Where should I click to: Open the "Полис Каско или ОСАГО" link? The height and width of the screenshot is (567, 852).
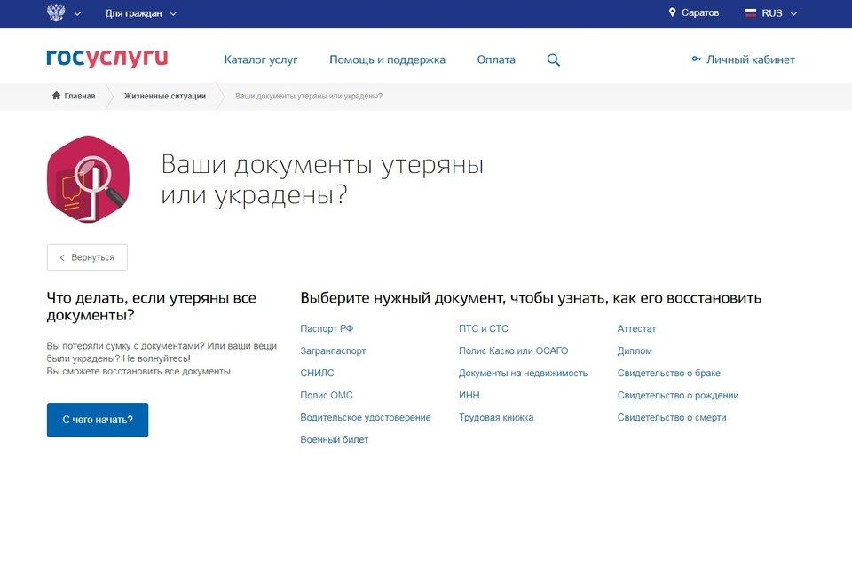[x=513, y=350]
